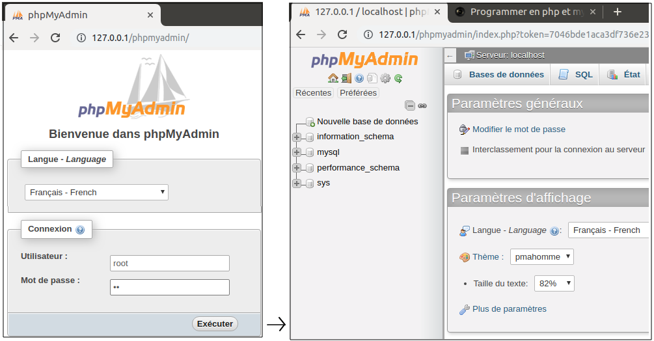Select the Récentes tab in navigation panel
654x341 pixels.
coord(313,92)
